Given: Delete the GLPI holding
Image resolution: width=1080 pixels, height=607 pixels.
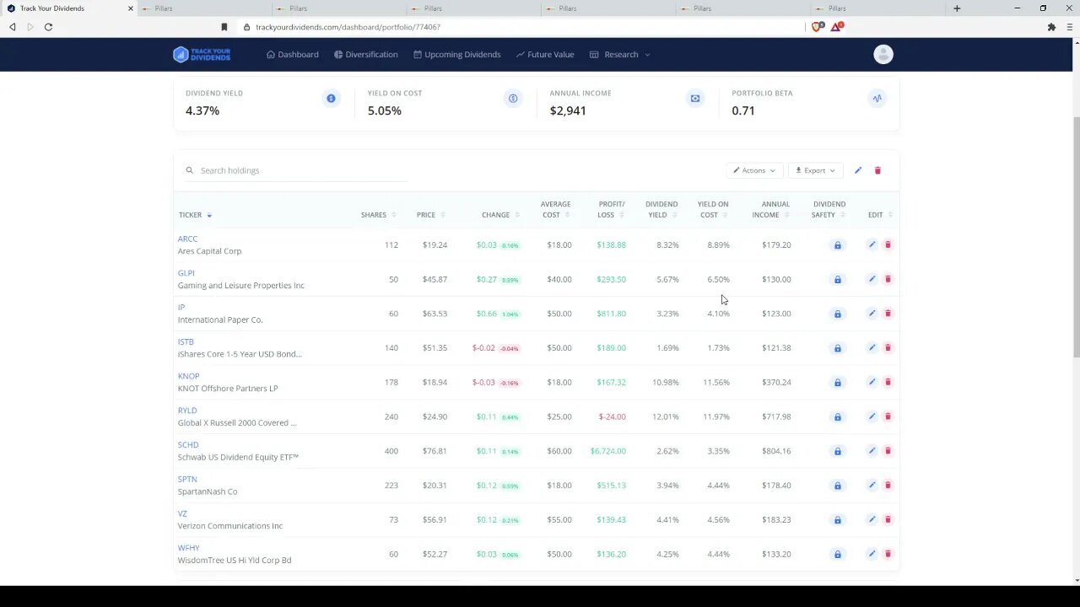Looking at the screenshot, I should click(x=888, y=279).
